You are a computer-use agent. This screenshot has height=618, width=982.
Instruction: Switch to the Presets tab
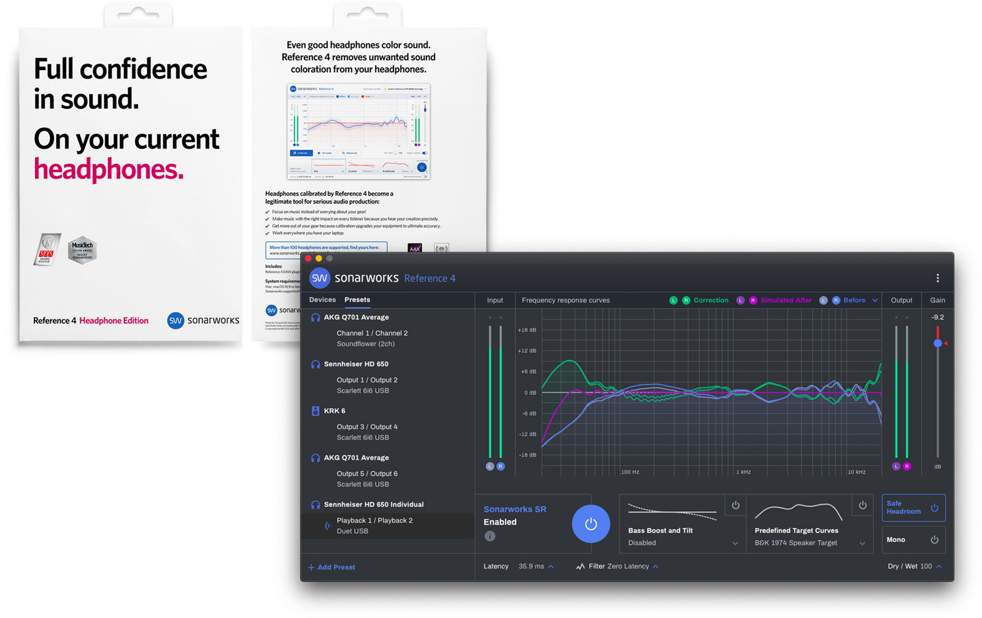(x=357, y=300)
